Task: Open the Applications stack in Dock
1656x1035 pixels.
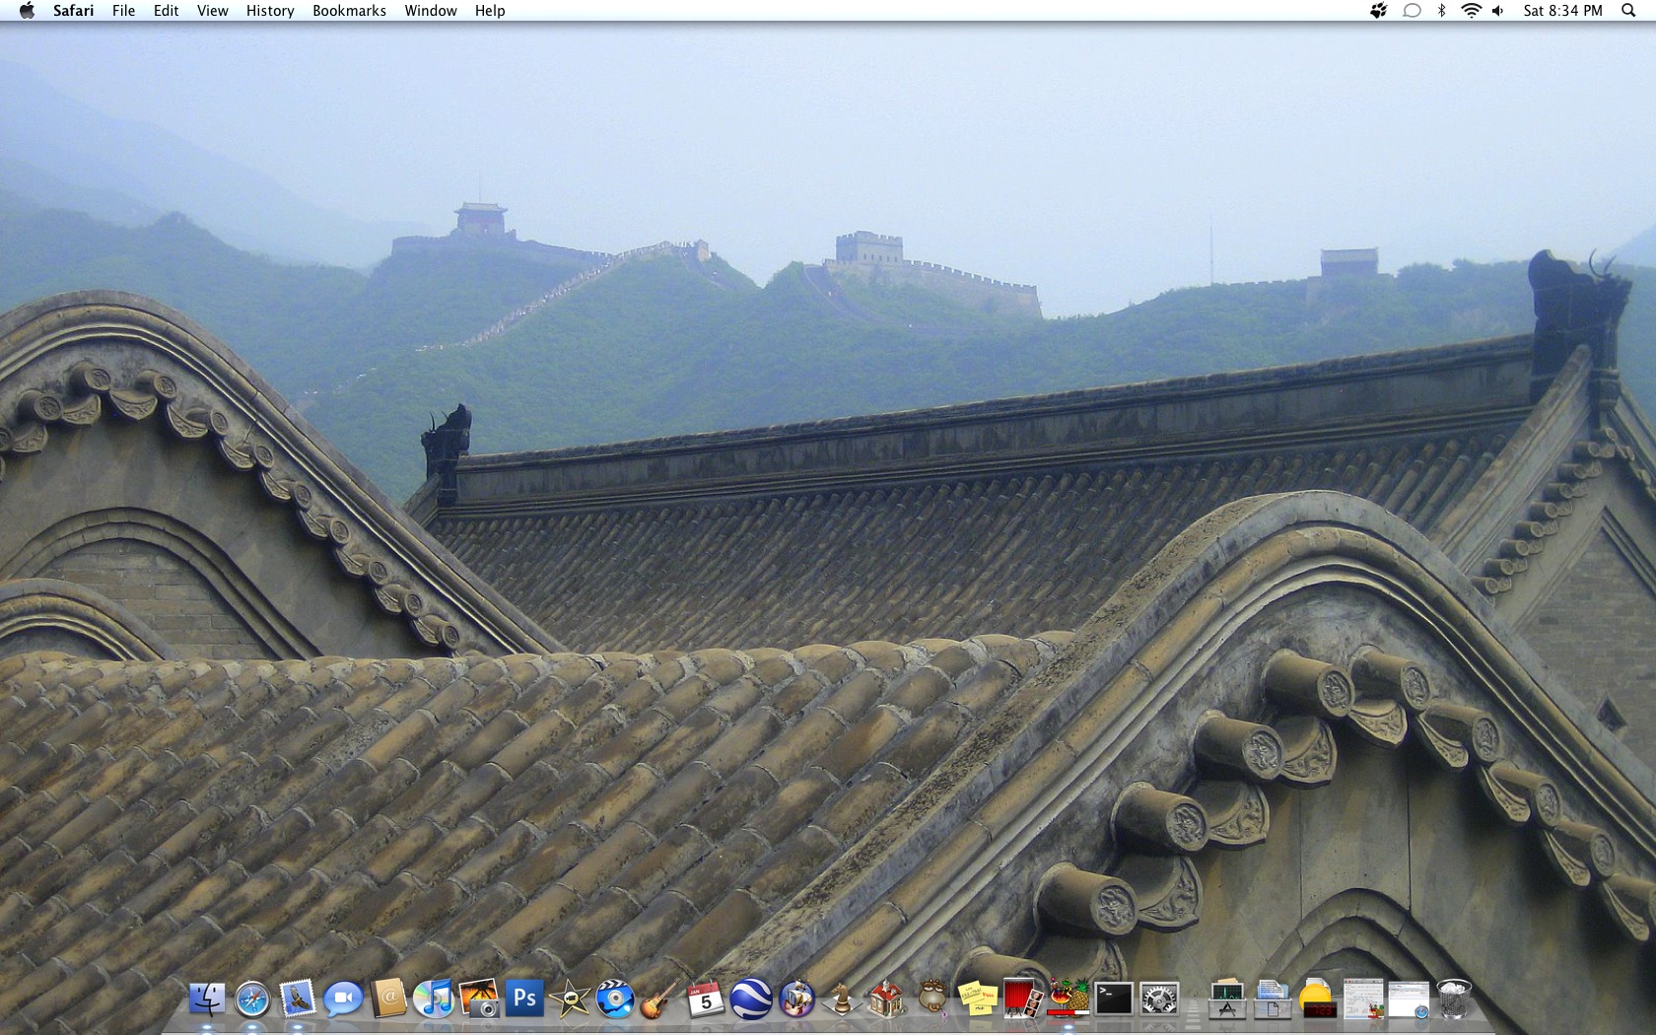Action: coord(1227,1000)
